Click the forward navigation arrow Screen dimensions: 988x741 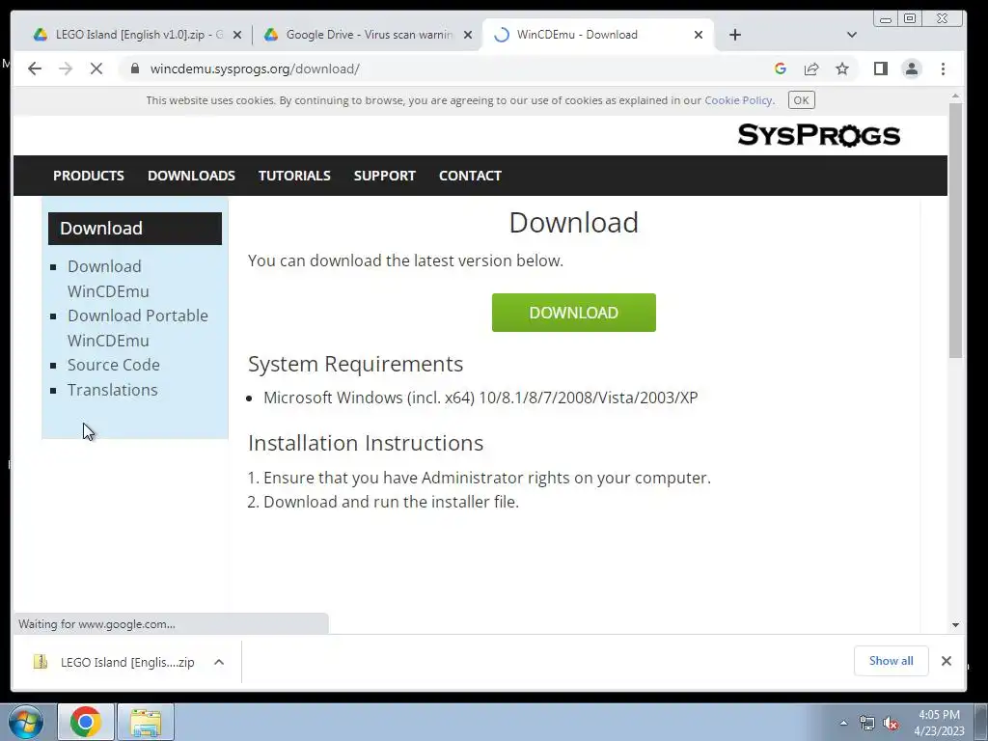(66, 69)
